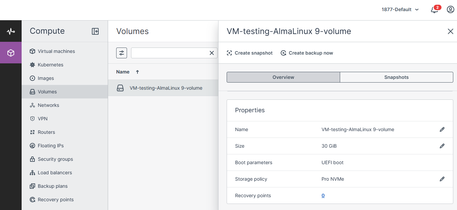Screen dimensions: 457x210
Task: Open the 1877-Default project dropdown
Action: [400, 9]
